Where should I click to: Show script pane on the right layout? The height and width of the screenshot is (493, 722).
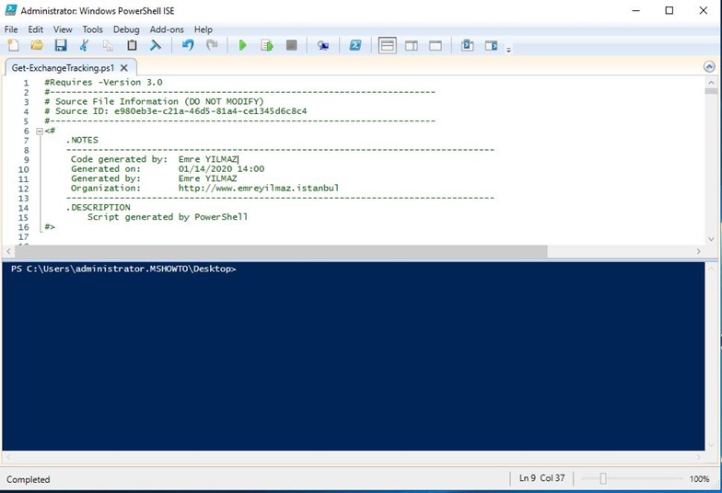click(411, 46)
